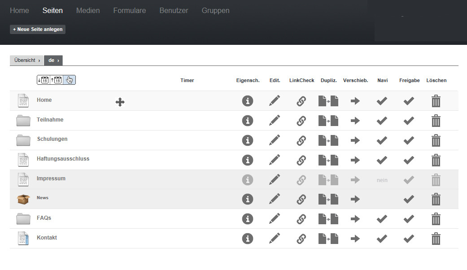Enable navigation for Impressum showing 'nein'
Image resolution: width=467 pixels, height=270 pixels.
point(382,180)
